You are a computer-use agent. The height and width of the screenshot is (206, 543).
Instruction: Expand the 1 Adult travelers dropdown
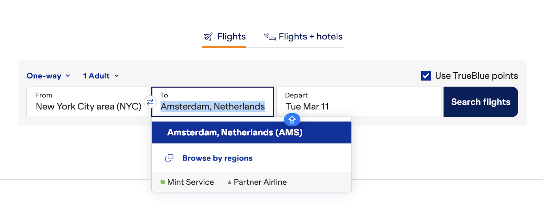click(101, 76)
